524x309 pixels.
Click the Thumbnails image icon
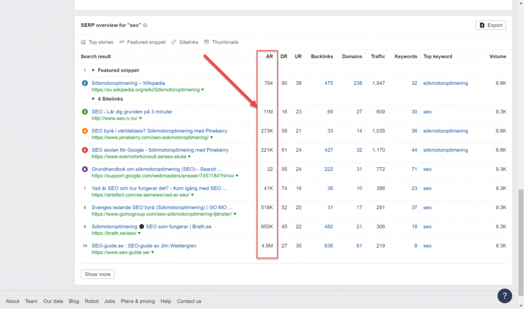(x=207, y=42)
